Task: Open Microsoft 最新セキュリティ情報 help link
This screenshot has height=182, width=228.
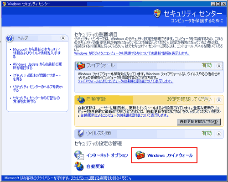Action: (x=36, y=53)
